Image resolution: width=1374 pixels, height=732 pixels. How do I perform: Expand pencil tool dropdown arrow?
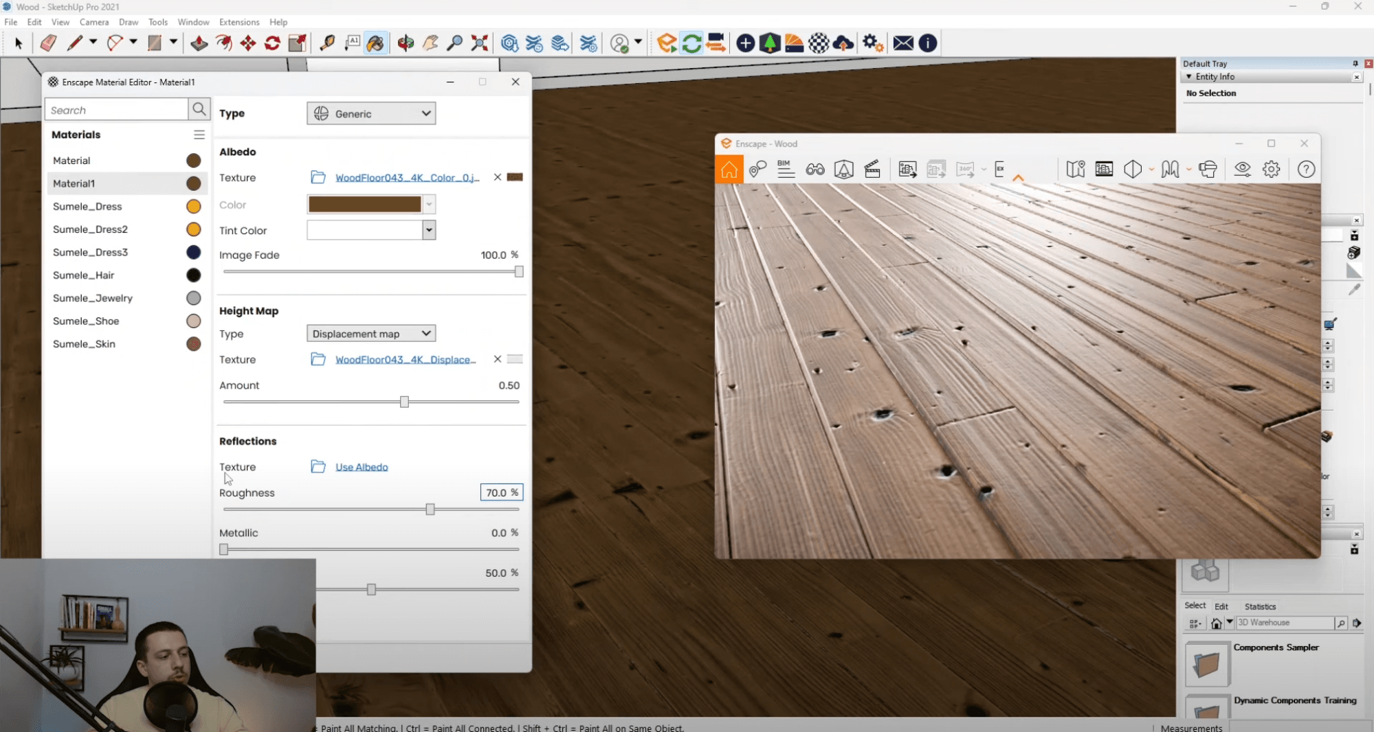(93, 43)
